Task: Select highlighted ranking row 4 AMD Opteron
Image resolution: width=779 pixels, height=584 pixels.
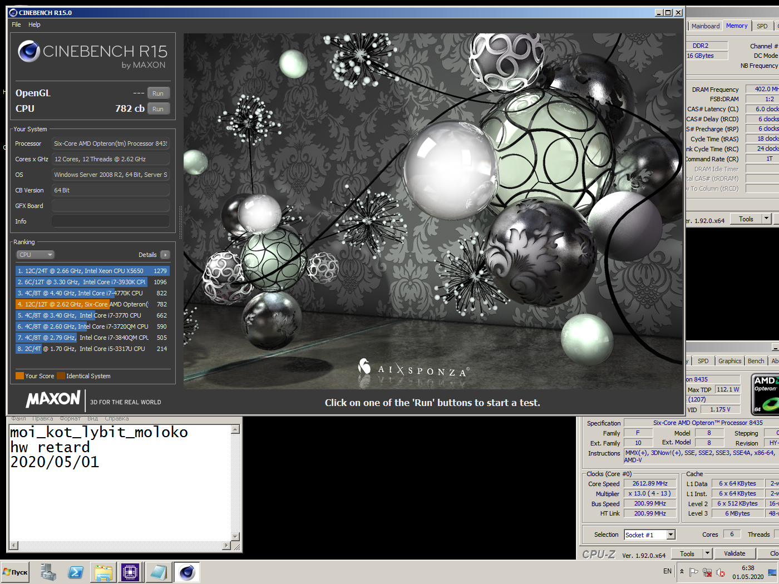Action: (x=92, y=304)
